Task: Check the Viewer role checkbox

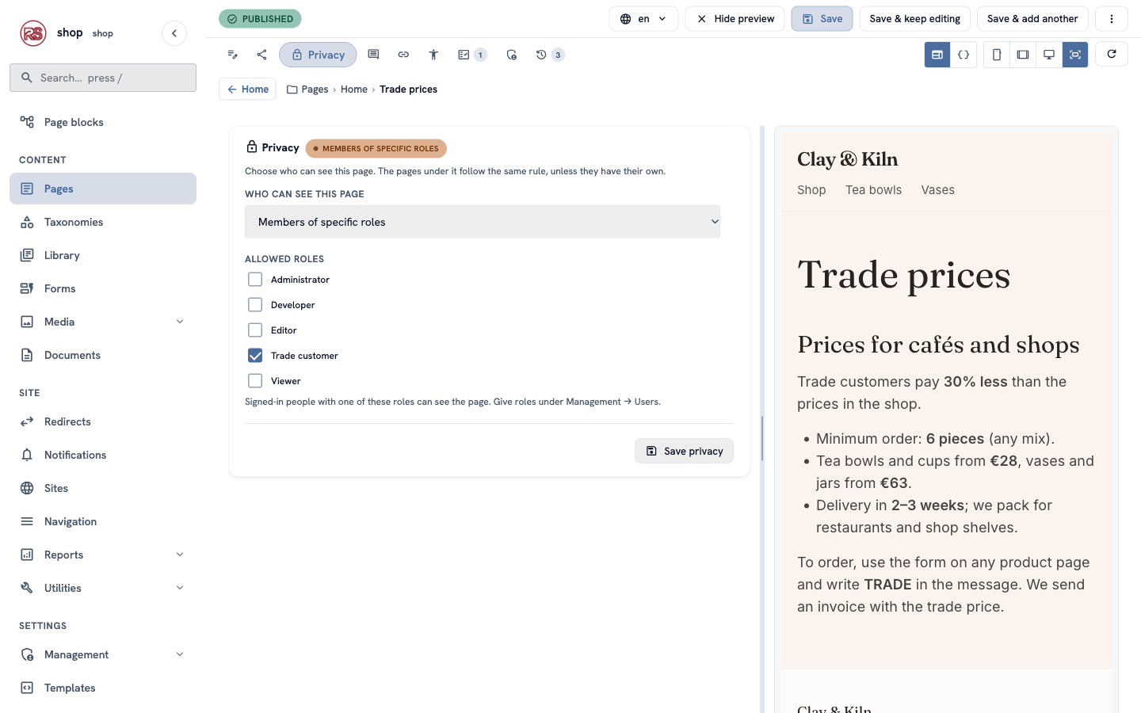Action: pos(255,381)
